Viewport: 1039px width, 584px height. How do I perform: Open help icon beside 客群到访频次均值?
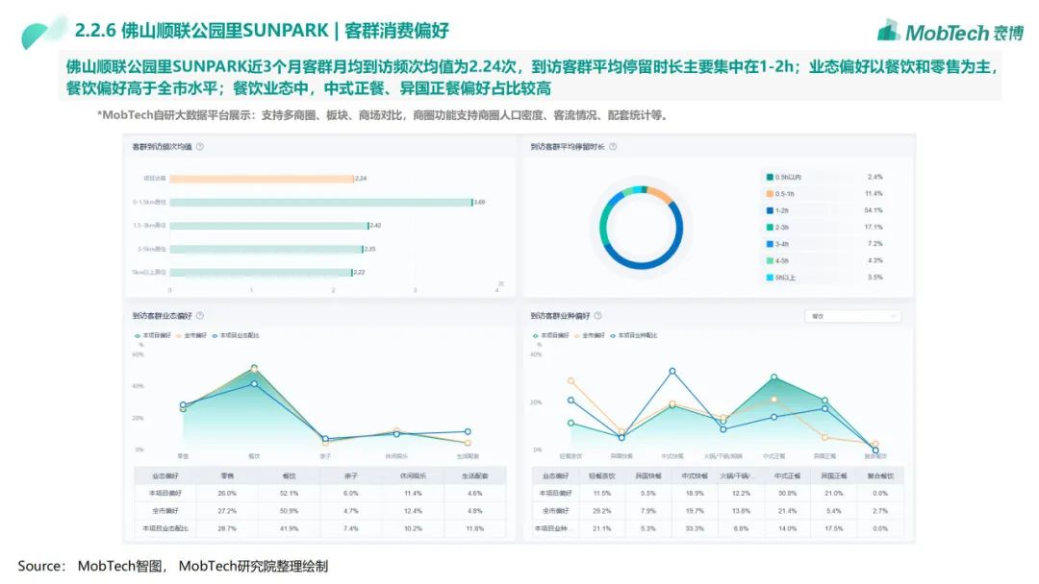point(200,147)
